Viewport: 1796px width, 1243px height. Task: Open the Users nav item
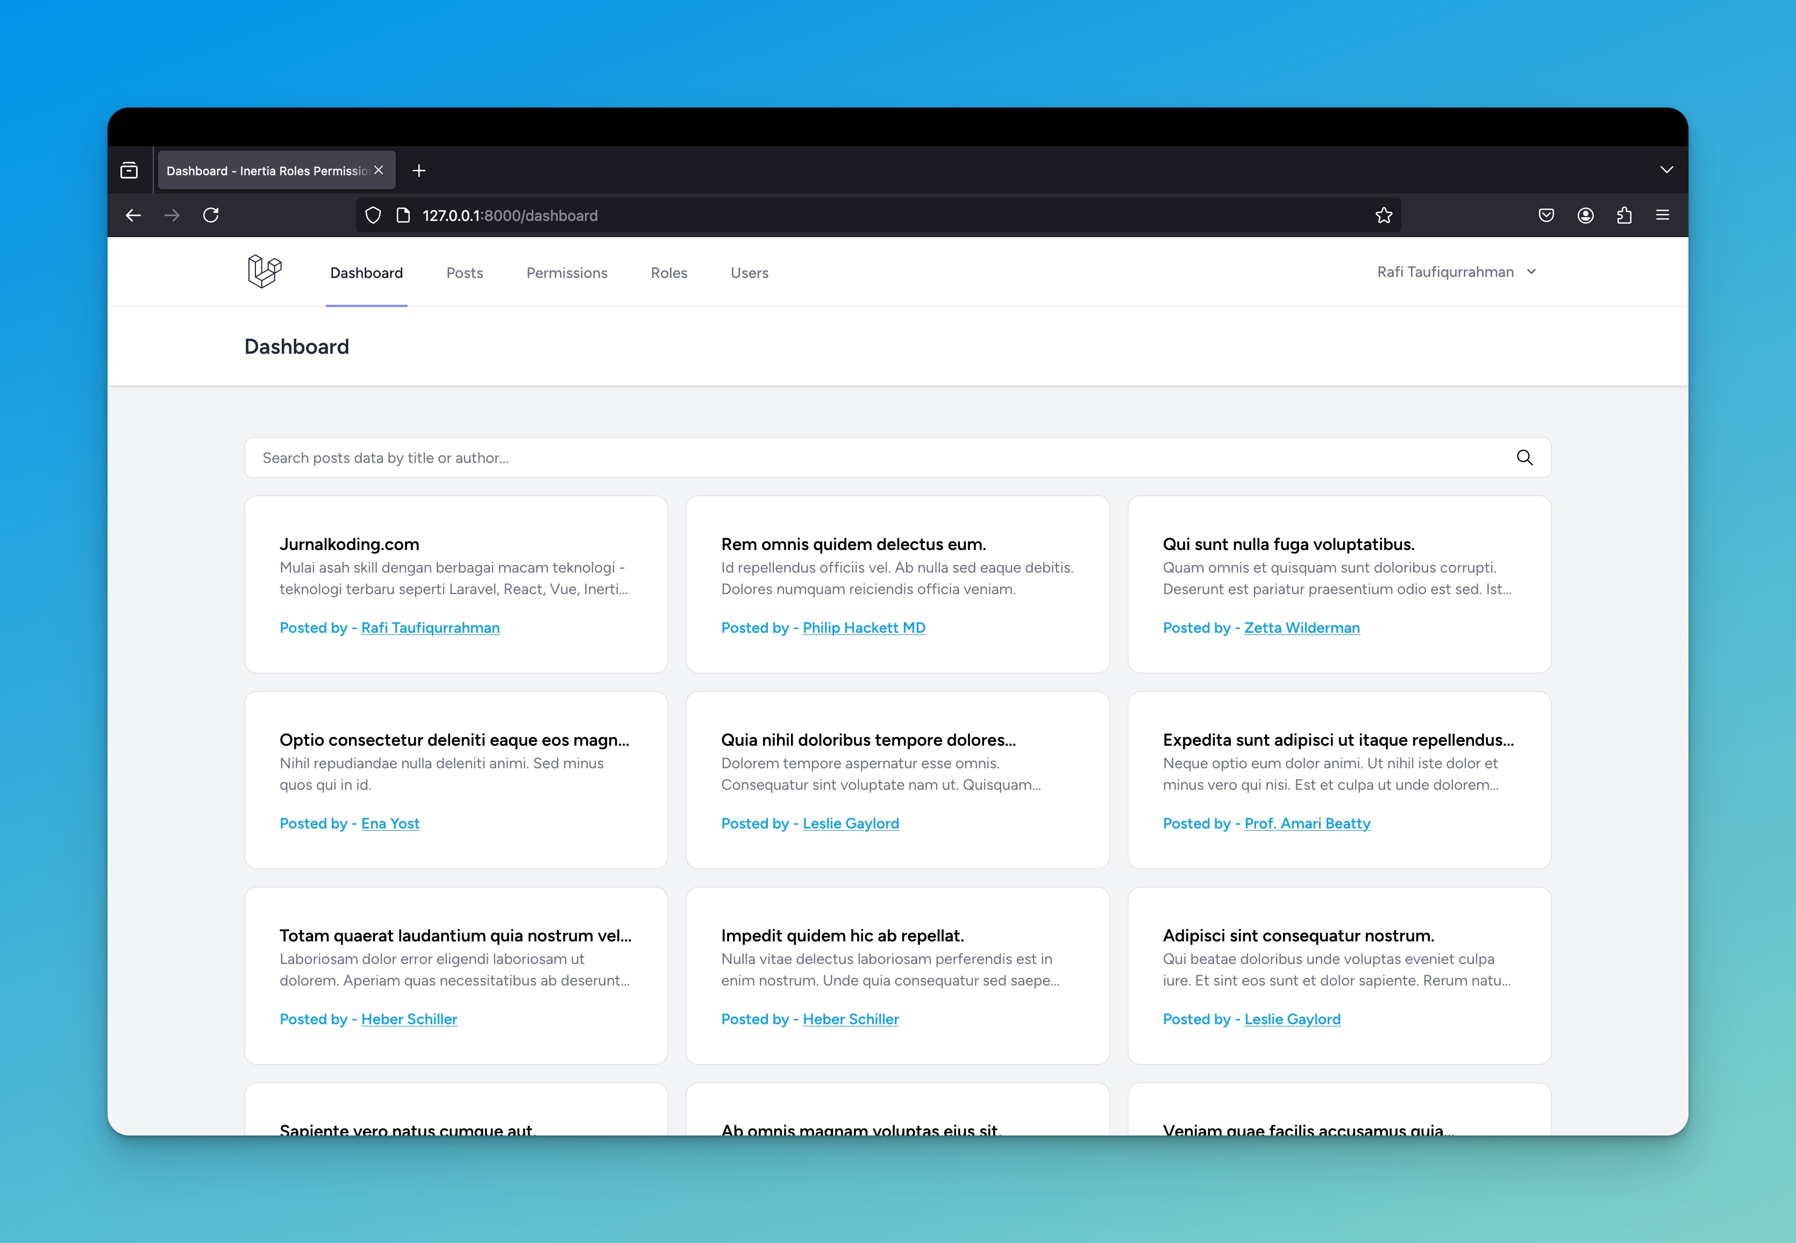click(x=749, y=273)
